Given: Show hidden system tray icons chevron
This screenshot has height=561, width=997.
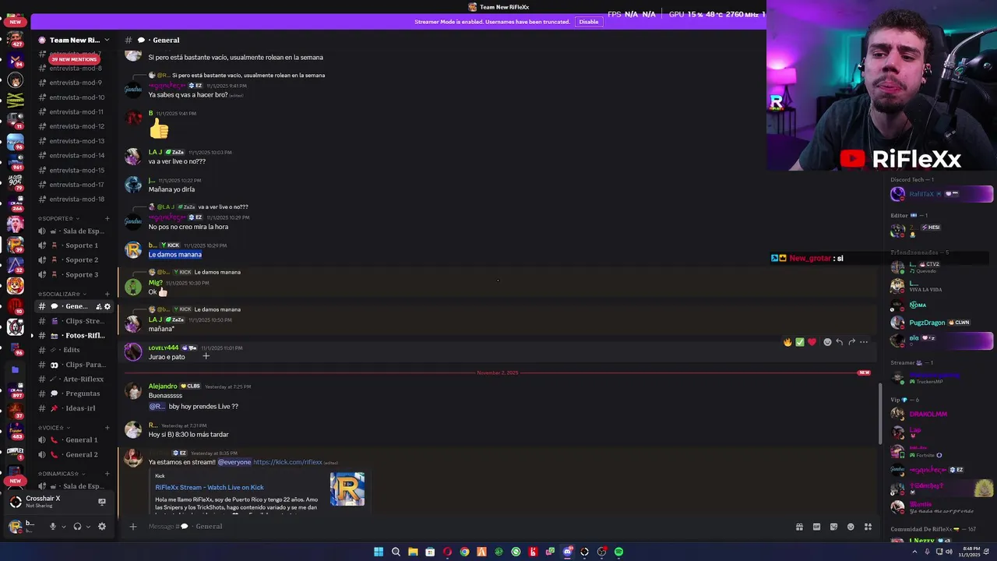Looking at the screenshot, I should pos(914,552).
